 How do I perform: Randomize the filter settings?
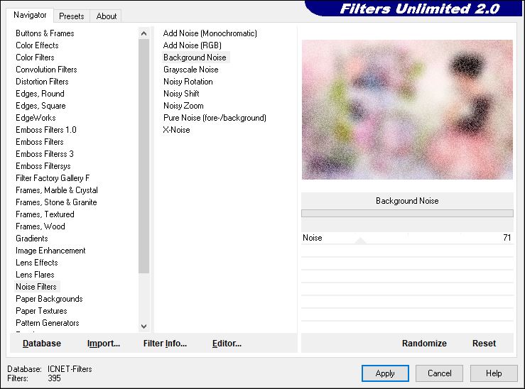pos(424,344)
